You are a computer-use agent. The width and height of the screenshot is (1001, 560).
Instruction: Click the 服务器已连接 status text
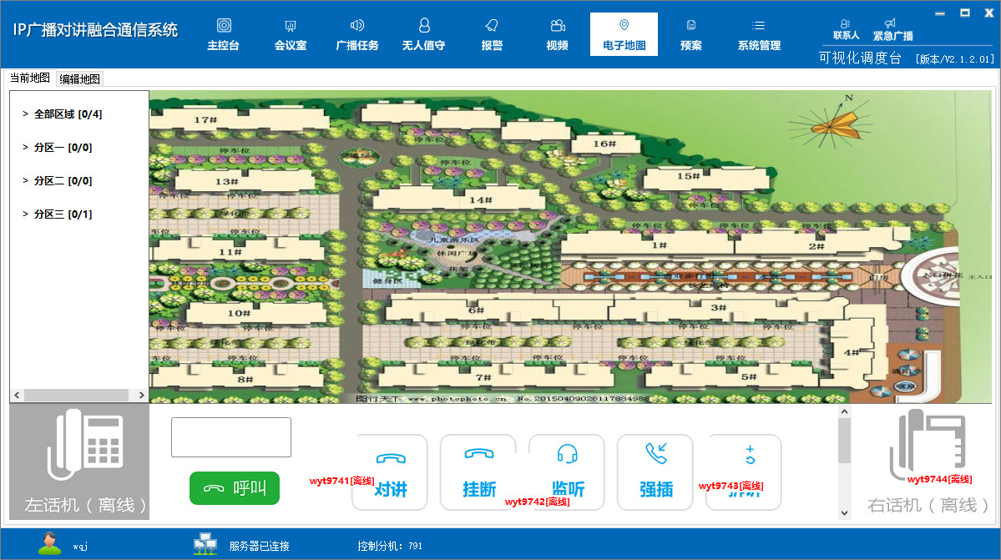(259, 546)
